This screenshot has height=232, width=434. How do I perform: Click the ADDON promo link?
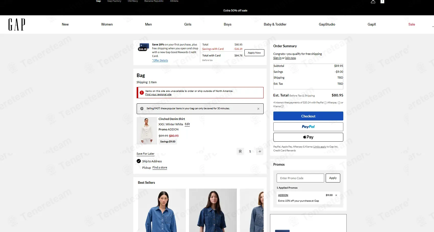(283, 195)
